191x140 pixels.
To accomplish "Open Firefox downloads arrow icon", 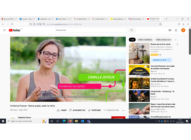I will pyautogui.click(x=184, y=24).
